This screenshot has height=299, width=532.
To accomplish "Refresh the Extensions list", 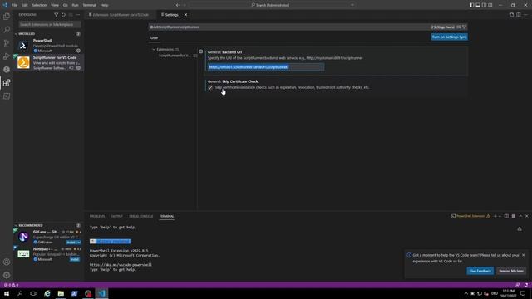I will pyautogui.click(x=63, y=15).
